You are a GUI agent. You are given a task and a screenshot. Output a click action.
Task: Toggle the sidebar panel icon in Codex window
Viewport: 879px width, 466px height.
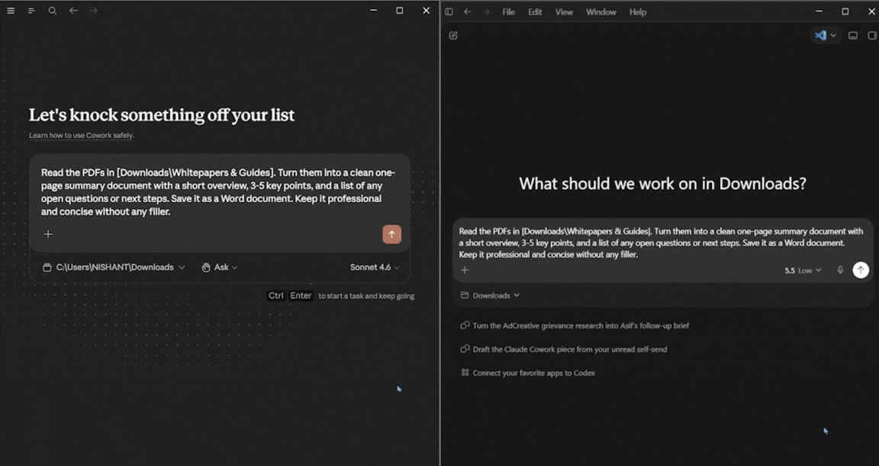(449, 11)
